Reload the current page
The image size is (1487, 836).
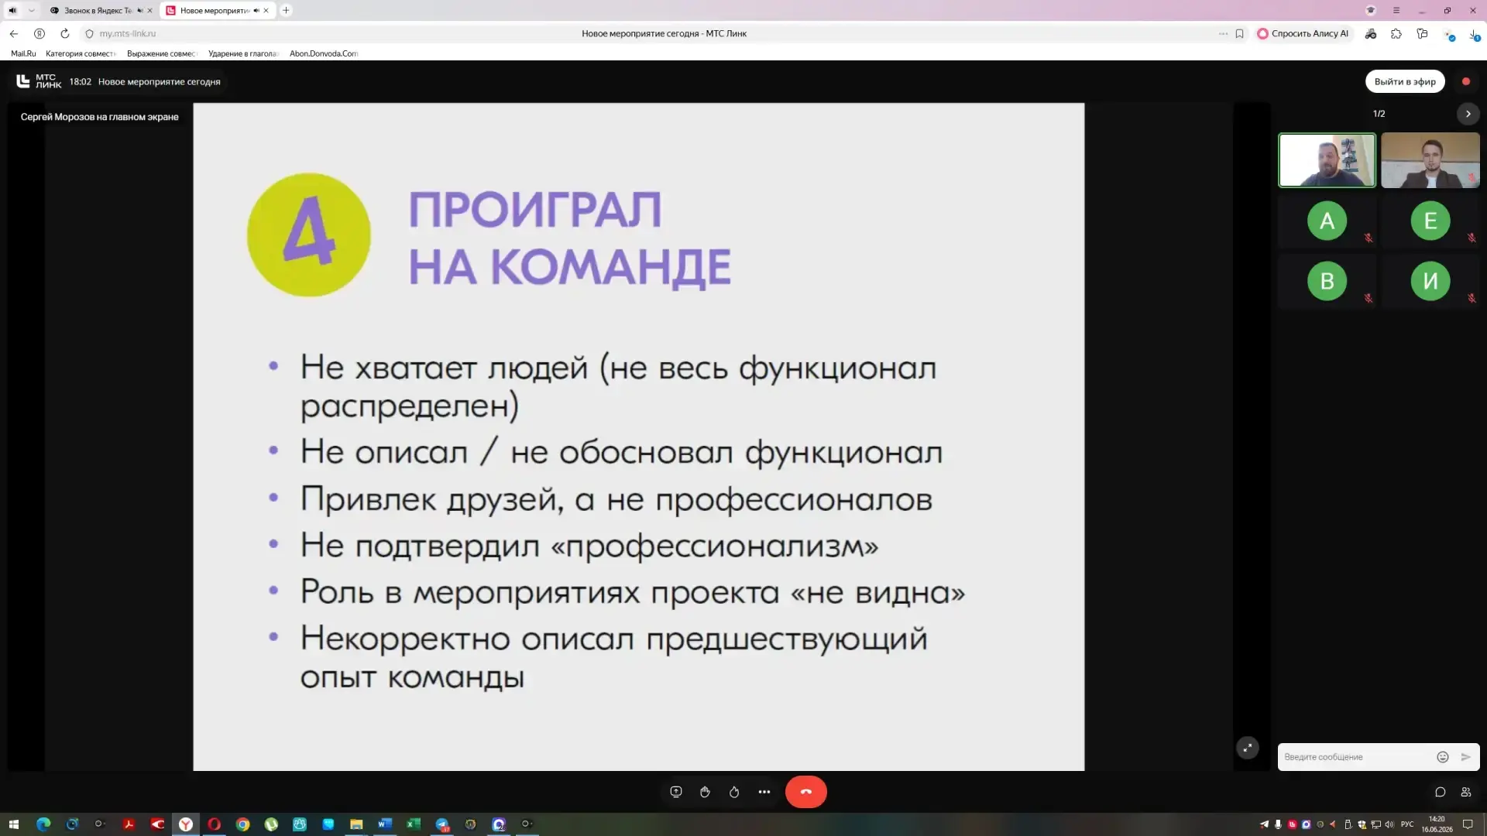(x=65, y=33)
